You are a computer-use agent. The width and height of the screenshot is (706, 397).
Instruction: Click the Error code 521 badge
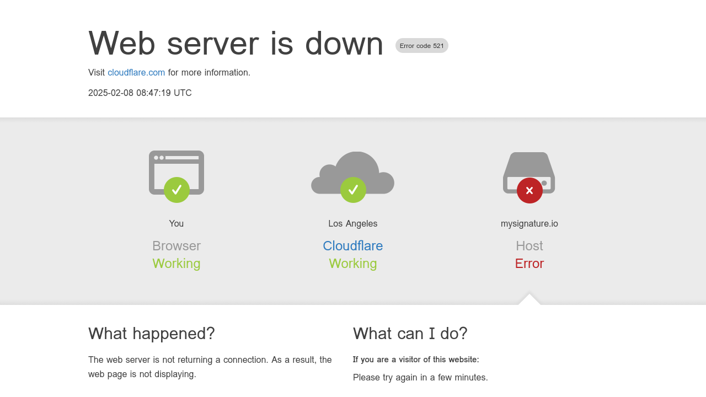click(x=421, y=46)
